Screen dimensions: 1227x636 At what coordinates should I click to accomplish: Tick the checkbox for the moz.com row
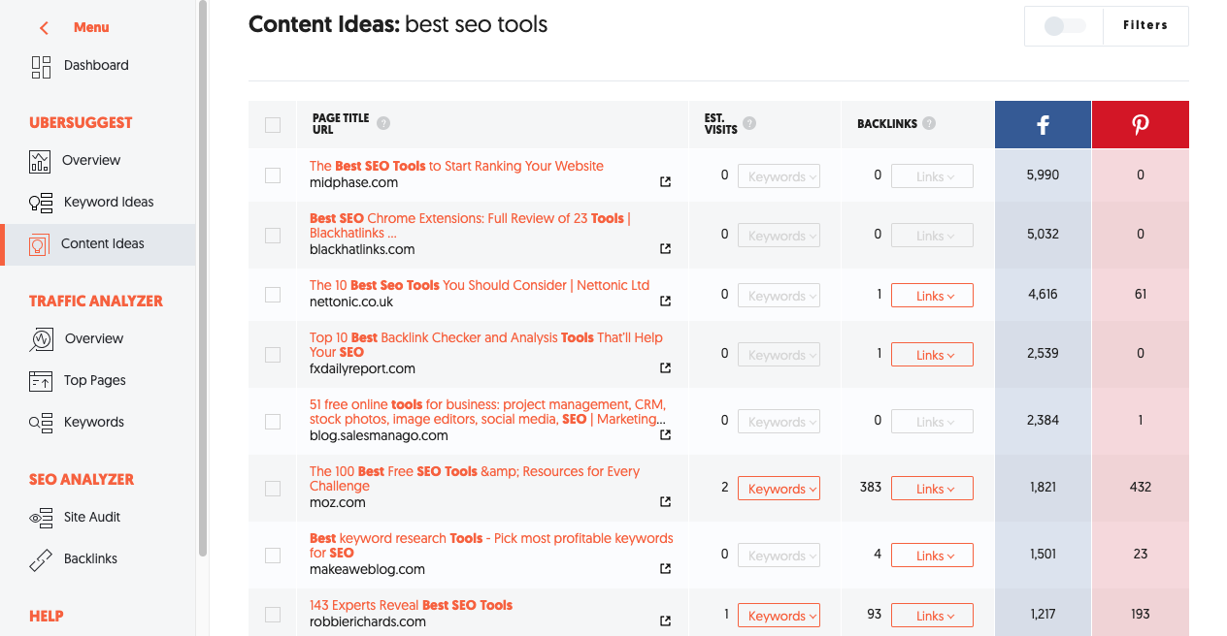click(273, 488)
